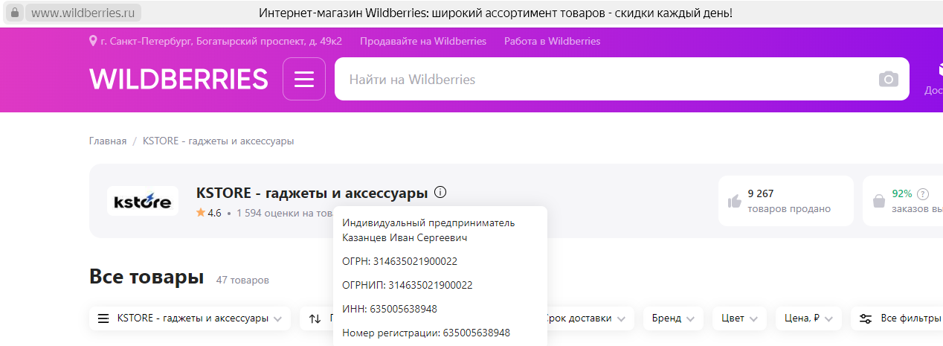Click the camera image search icon
943x346 pixels.
[x=888, y=79]
